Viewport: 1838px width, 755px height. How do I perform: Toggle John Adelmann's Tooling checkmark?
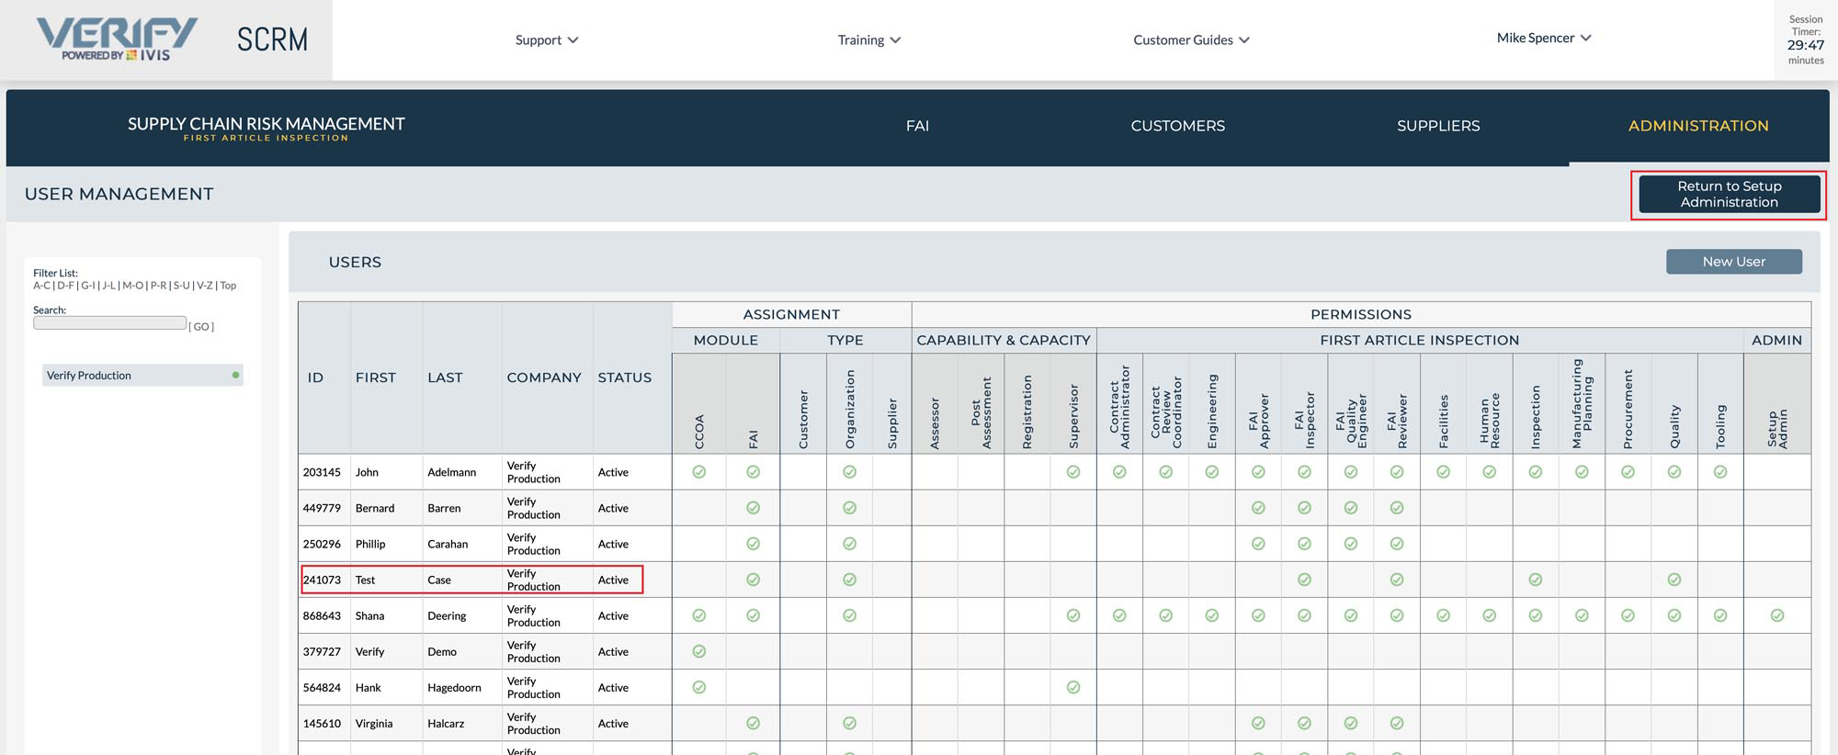tap(1720, 472)
